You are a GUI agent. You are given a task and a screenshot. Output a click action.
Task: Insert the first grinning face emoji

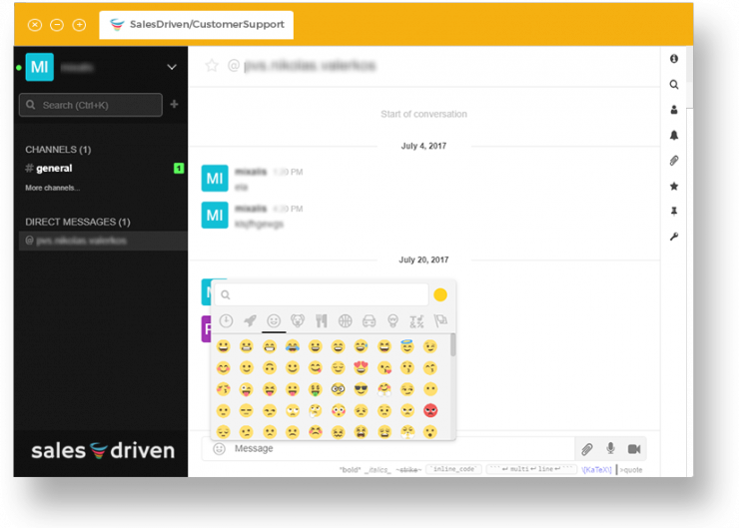224,346
